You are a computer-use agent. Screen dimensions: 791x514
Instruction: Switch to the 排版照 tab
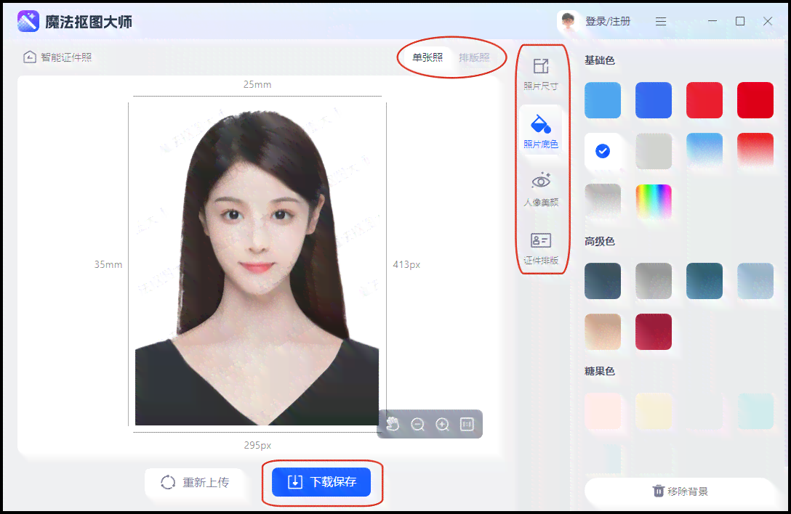pos(474,57)
